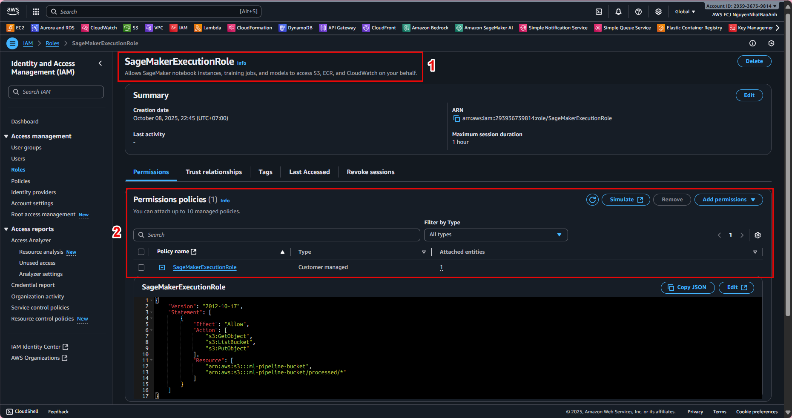Open Aurora and RDS shortcut
The image size is (792, 418).
[53, 28]
